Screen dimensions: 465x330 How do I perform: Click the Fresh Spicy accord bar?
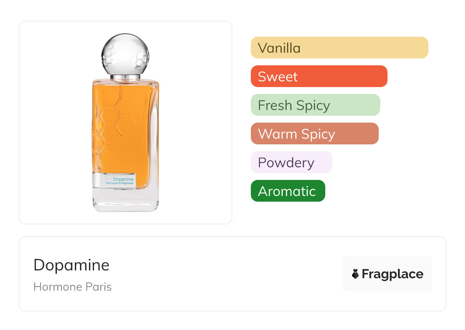315,105
